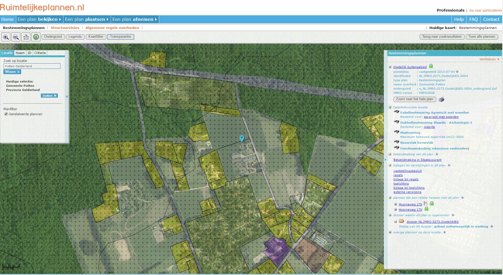Switch to the ID search tab
The width and height of the screenshot is (503, 275).
[30, 53]
